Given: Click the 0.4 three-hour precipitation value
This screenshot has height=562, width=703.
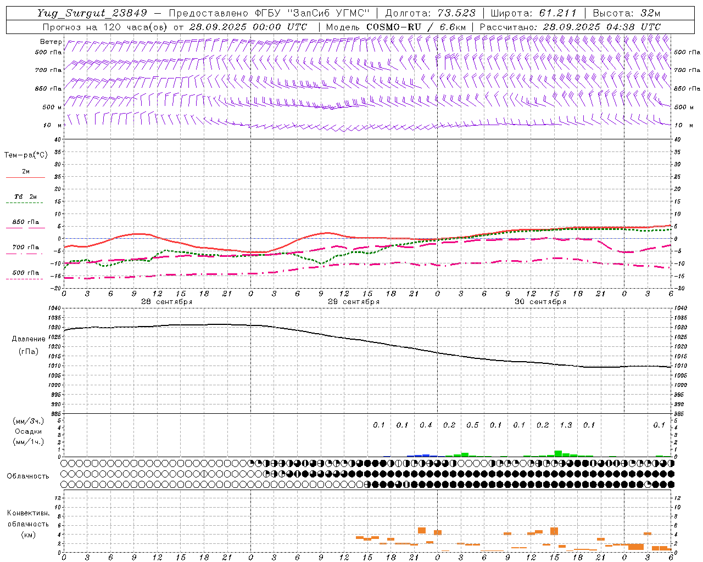Looking at the screenshot, I should coord(426,425).
